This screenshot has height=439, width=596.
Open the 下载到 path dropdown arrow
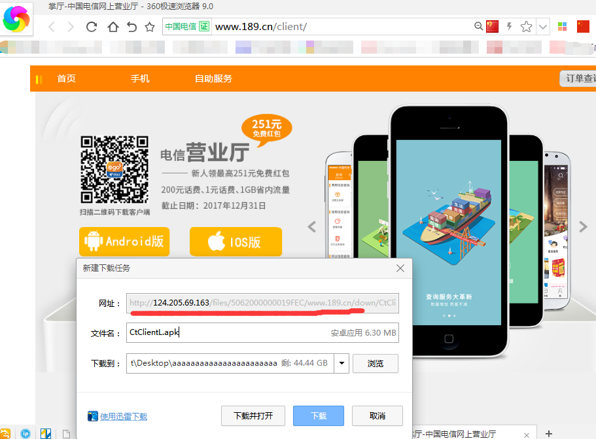point(342,363)
